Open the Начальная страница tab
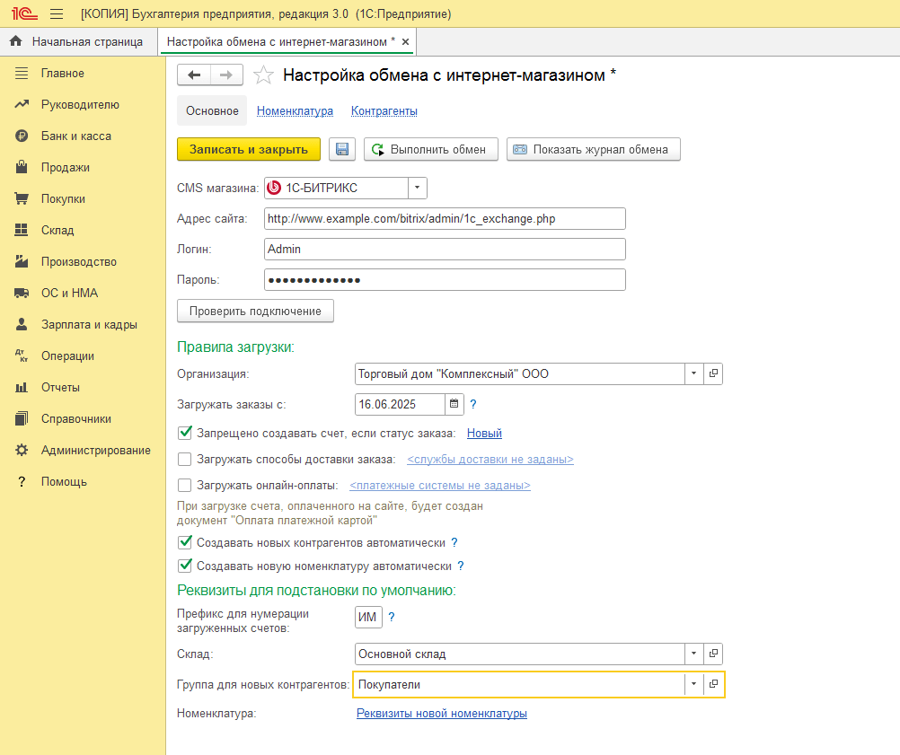Image resolution: width=900 pixels, height=755 pixels. (79, 42)
